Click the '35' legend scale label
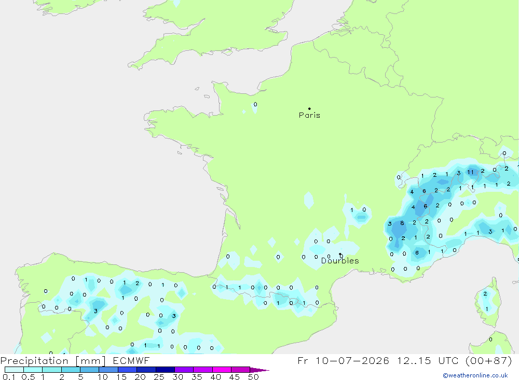 tap(197, 377)
